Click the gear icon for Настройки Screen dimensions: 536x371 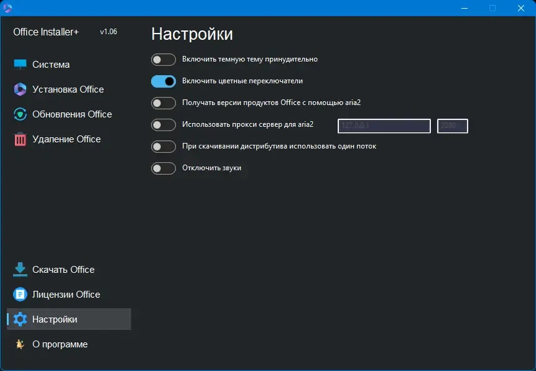point(20,319)
